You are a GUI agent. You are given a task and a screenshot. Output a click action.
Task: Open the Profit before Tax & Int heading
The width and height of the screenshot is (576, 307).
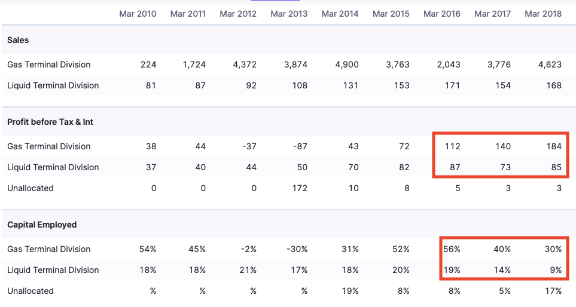point(50,122)
